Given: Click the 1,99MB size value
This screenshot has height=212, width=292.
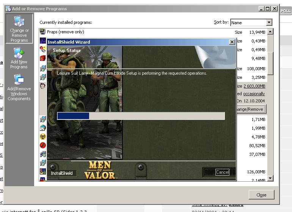Looking at the screenshot, I should [258, 128].
